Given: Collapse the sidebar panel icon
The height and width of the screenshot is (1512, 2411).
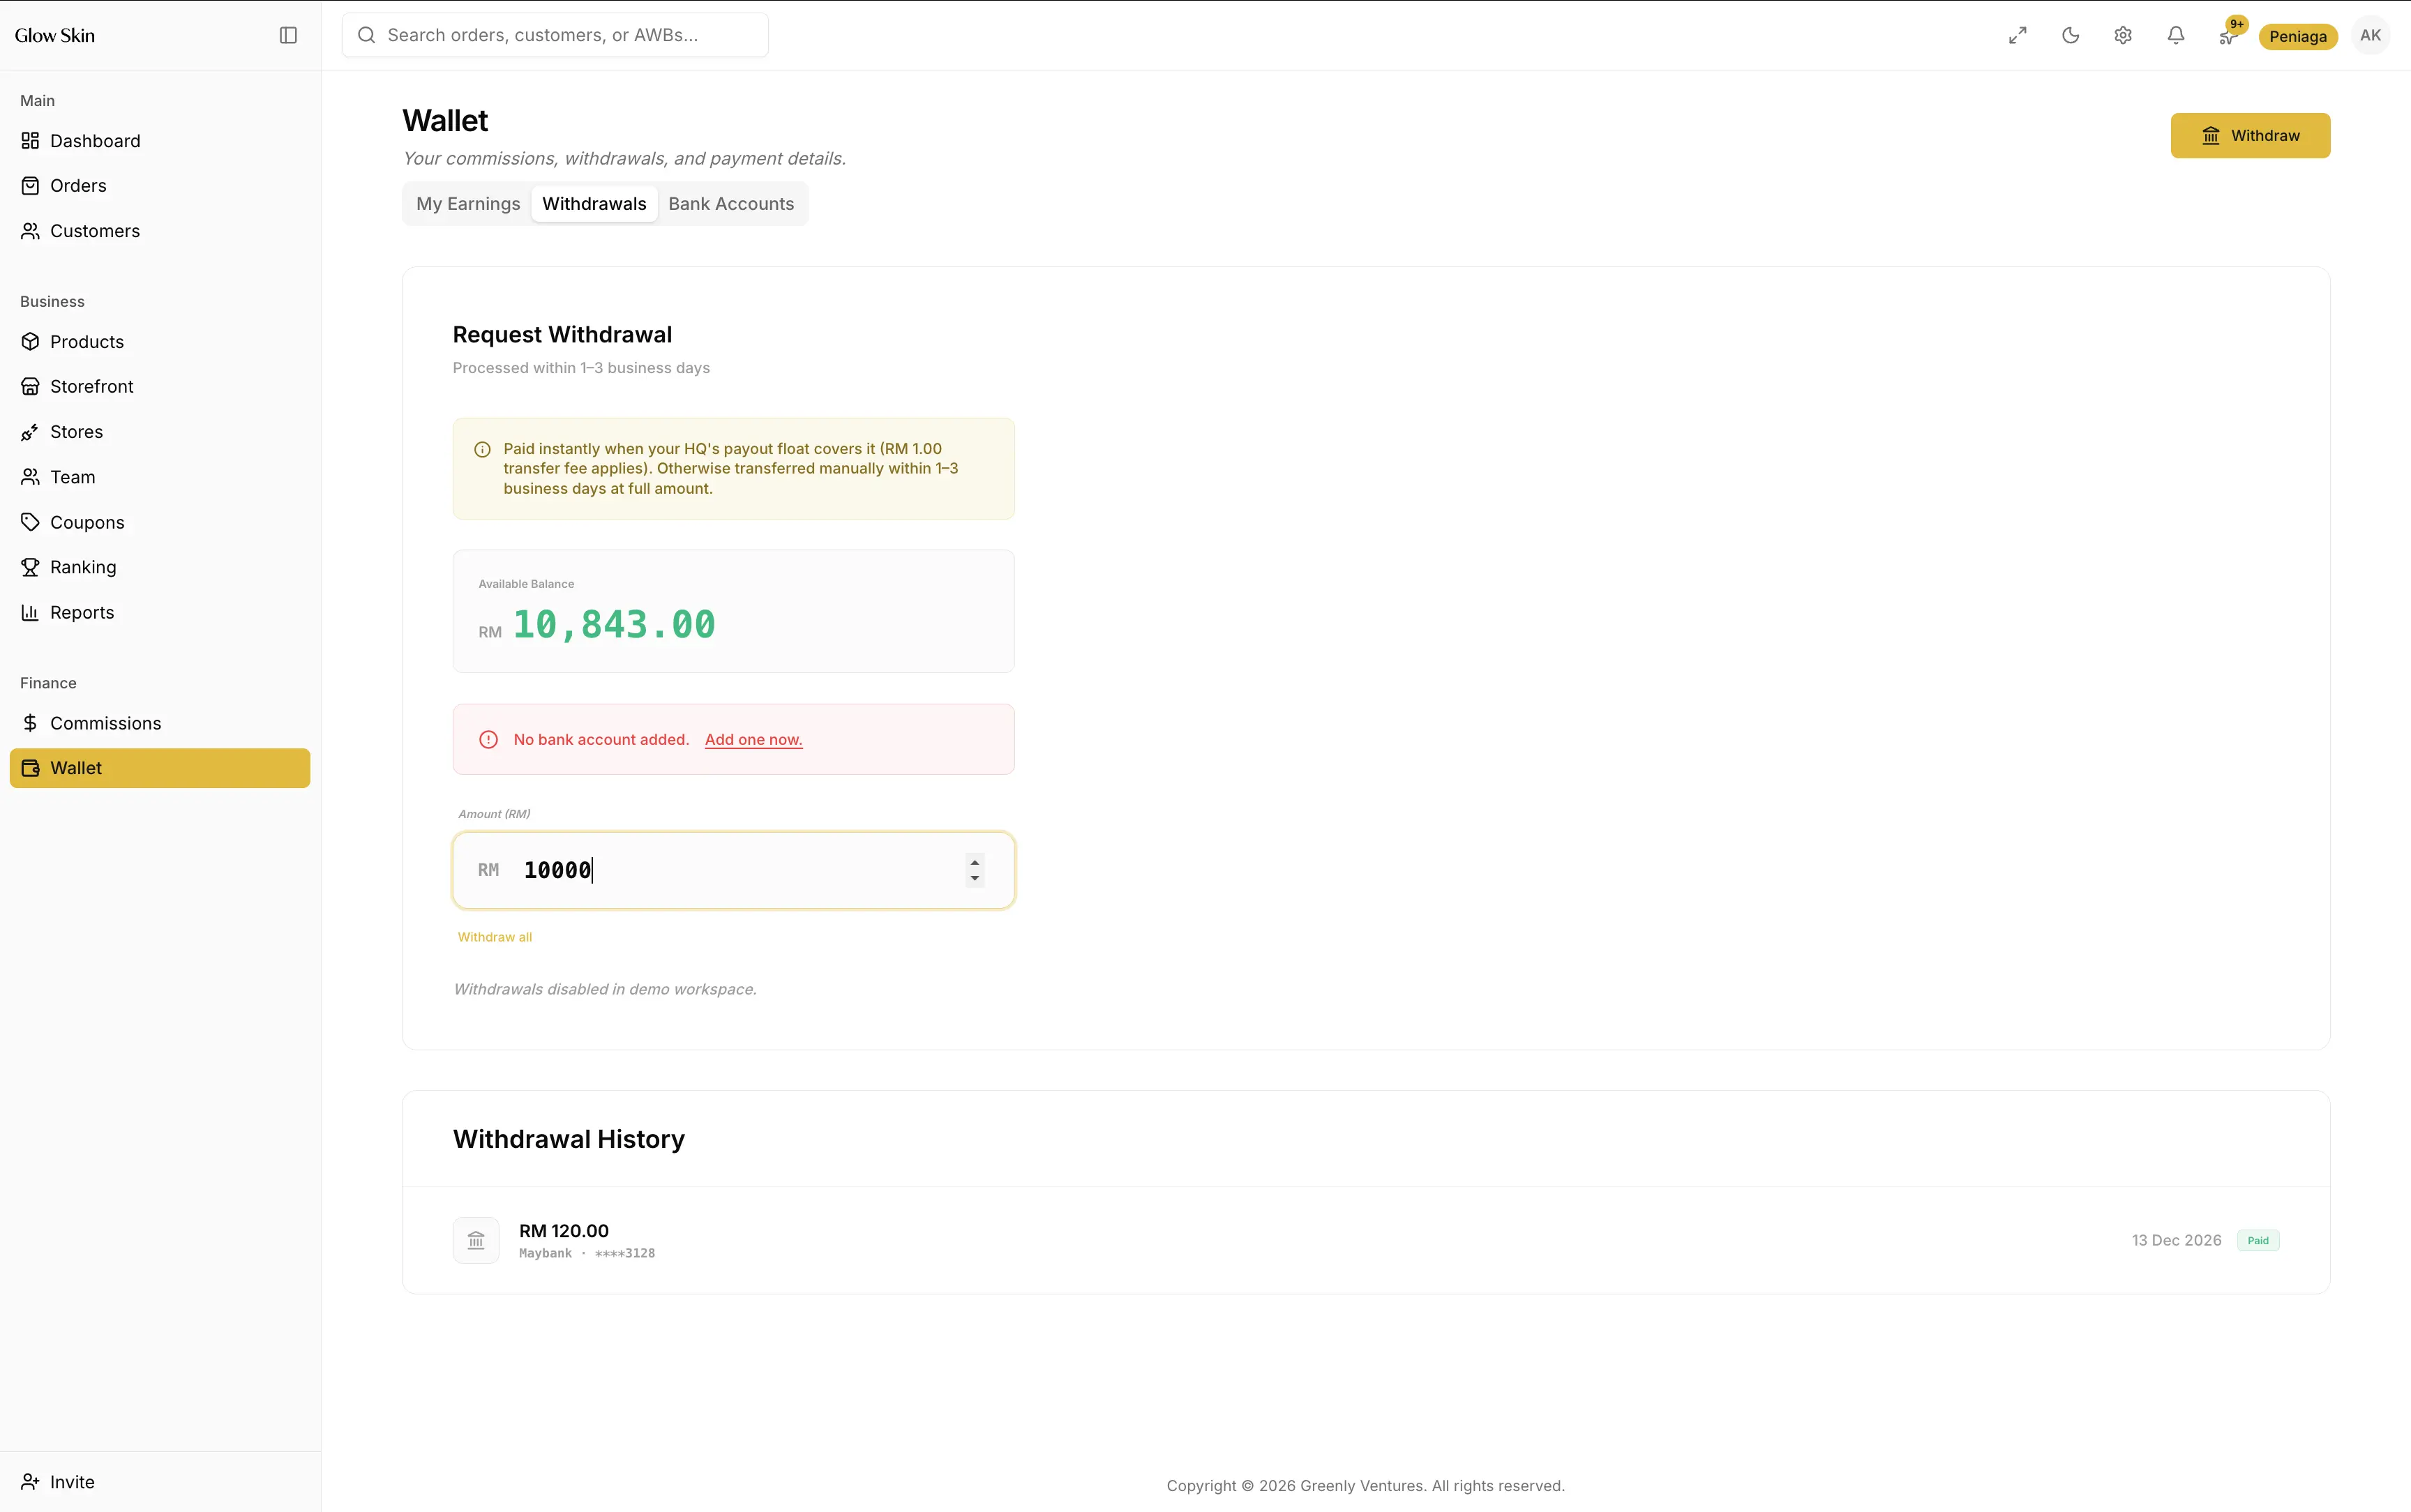Looking at the screenshot, I should click(x=288, y=35).
